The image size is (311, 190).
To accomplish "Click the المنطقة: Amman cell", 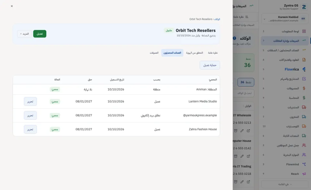I will [x=206, y=90].
